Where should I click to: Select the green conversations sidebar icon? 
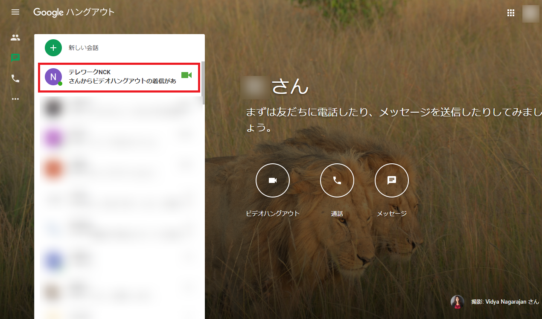point(15,58)
